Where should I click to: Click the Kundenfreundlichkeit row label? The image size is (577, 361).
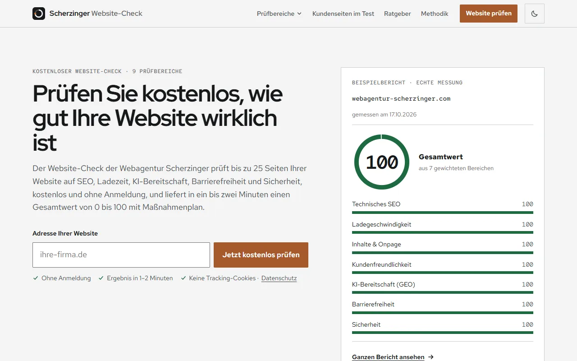(382, 264)
